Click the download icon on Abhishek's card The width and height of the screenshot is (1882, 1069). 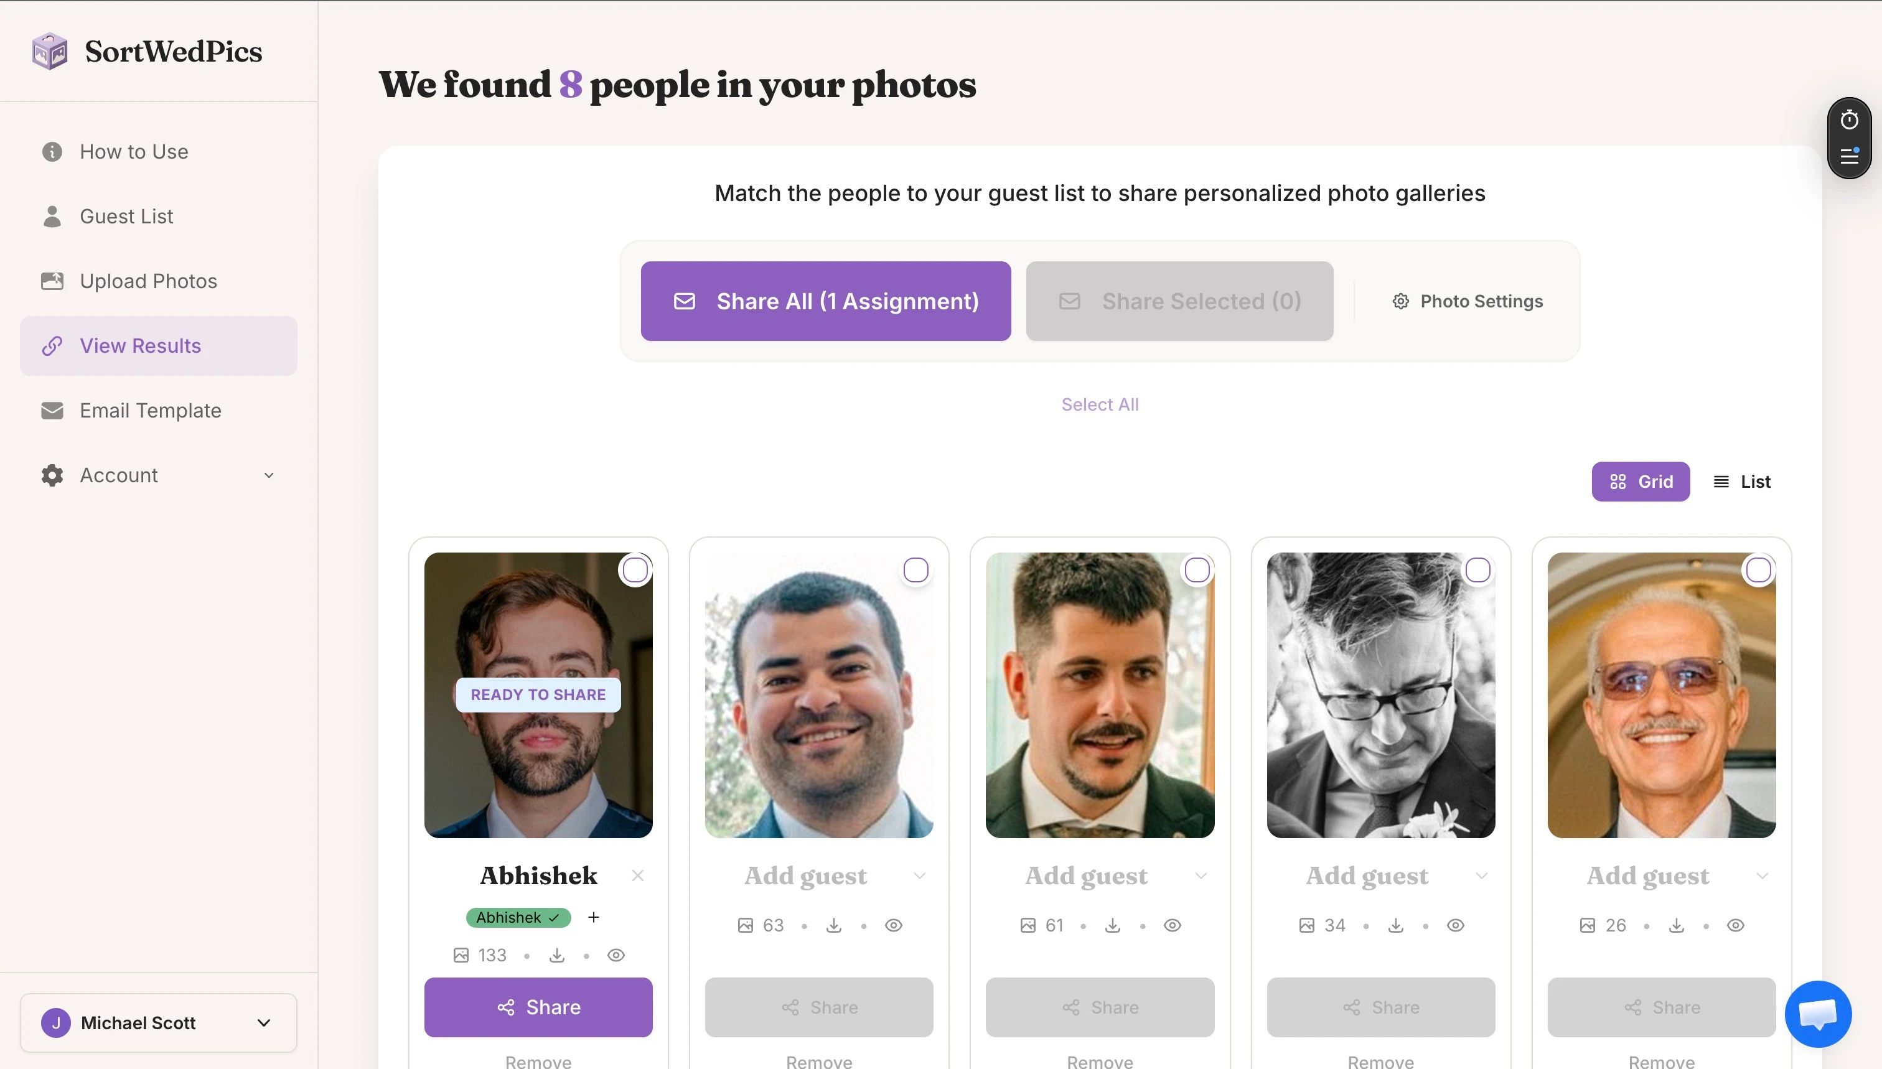[556, 955]
